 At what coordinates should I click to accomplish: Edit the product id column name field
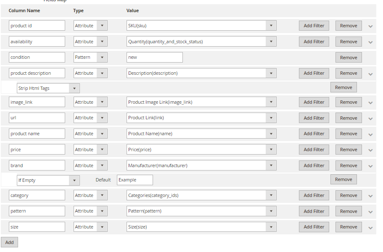click(x=37, y=26)
